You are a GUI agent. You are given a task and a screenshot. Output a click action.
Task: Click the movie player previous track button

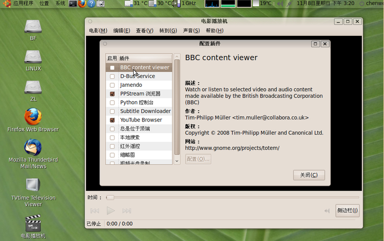[x=95, y=211]
